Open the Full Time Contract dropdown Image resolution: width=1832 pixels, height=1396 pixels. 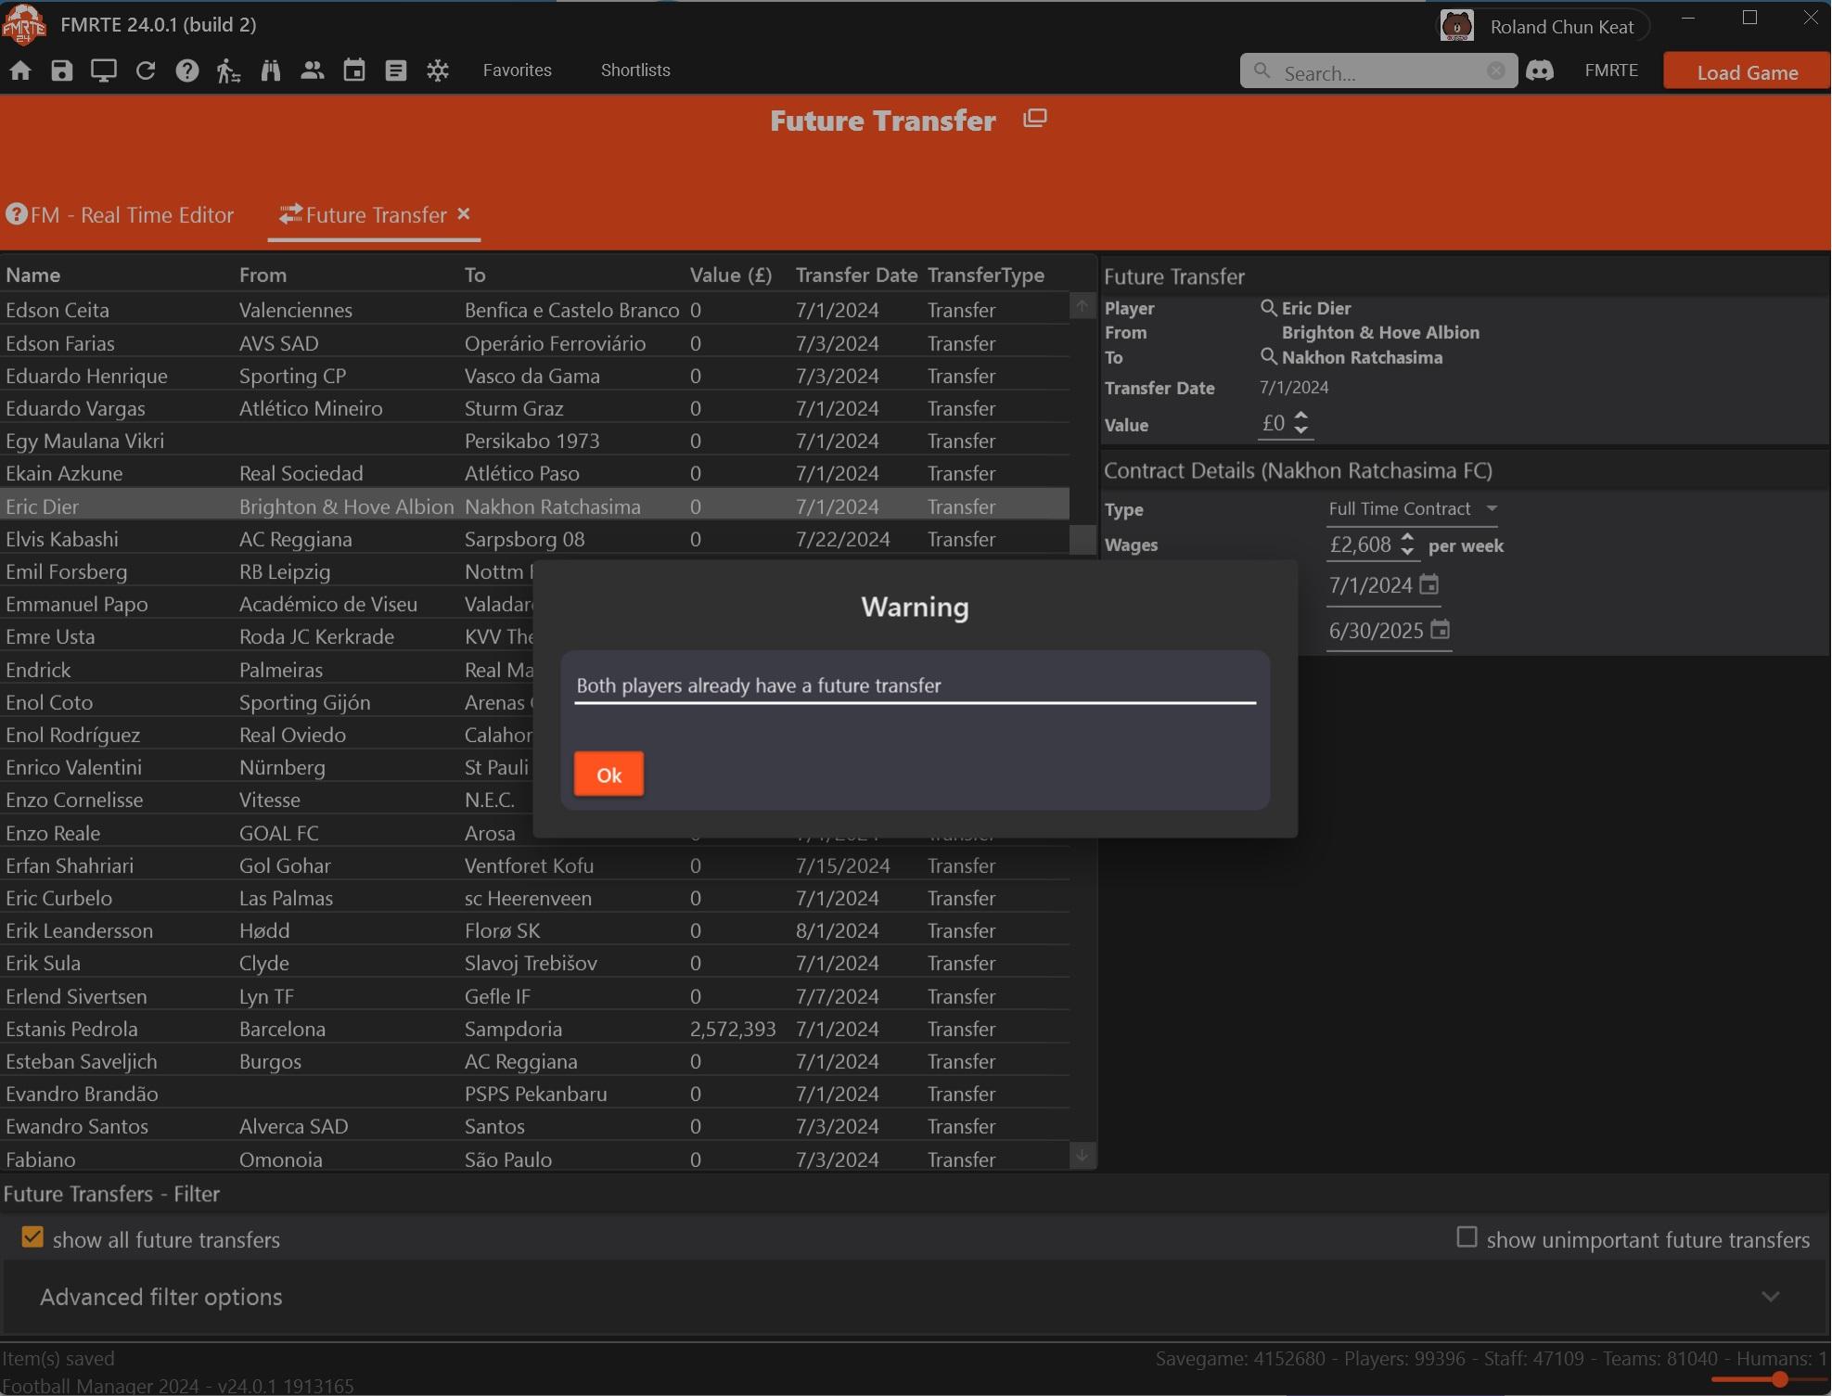[1493, 508]
